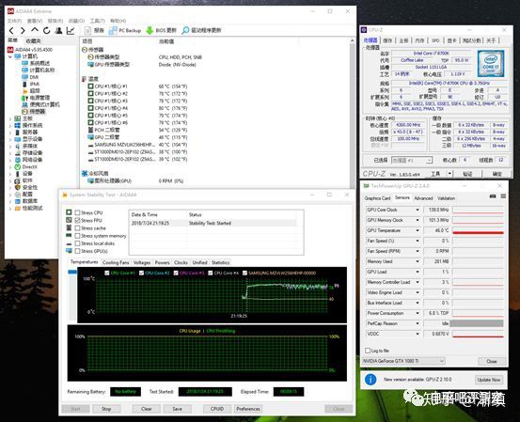This screenshot has width=520, height=422.
Task: Click the blue info icon in GPU-Z notice
Action: 370,380
